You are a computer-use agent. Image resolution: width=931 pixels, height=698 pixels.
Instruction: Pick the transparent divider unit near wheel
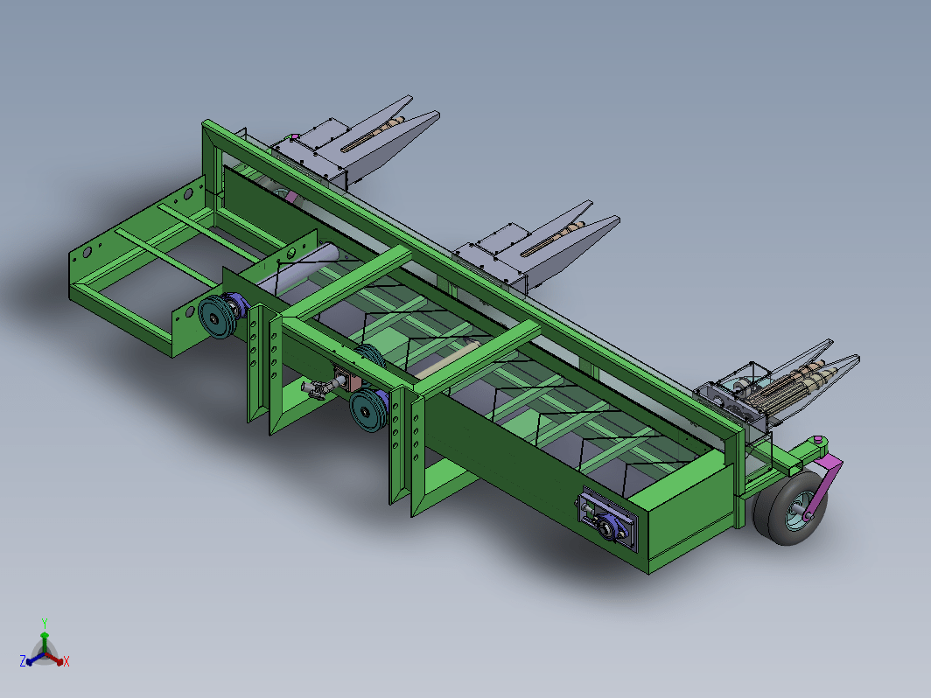[x=778, y=383]
